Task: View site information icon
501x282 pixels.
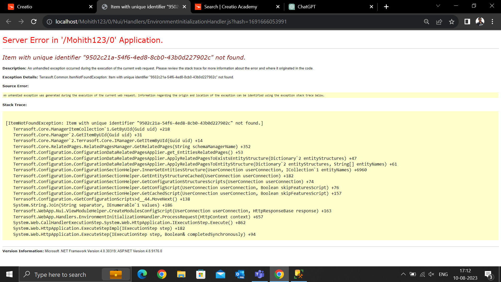Action: coord(49,22)
